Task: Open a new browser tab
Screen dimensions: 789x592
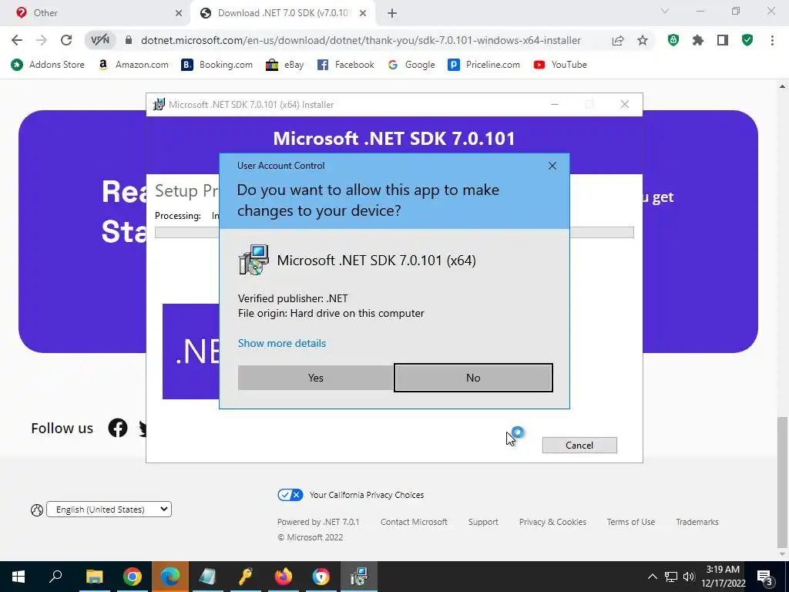Action: pos(392,13)
